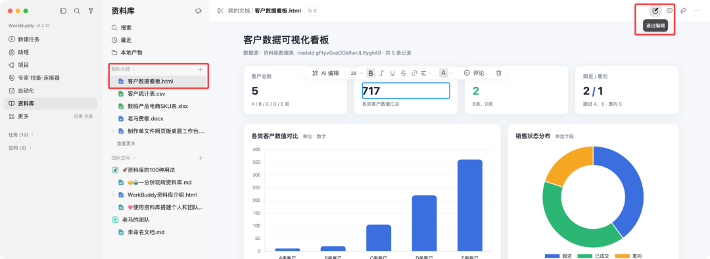Viewport: 710px width, 259px height.
Task: Click the edit pencil icon (退出编辑)
Action: (655, 11)
